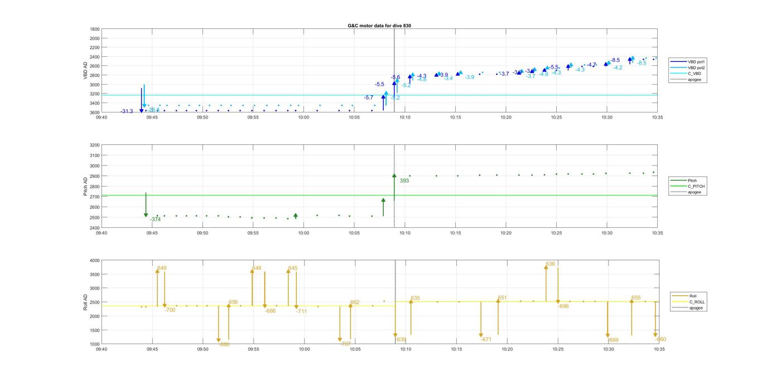
Task: Select the 'Roll AD' y-axis label
Action: (85, 302)
